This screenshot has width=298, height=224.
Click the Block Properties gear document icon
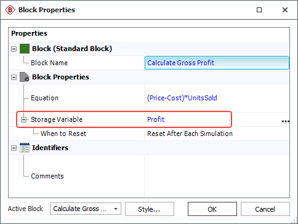coord(25,77)
